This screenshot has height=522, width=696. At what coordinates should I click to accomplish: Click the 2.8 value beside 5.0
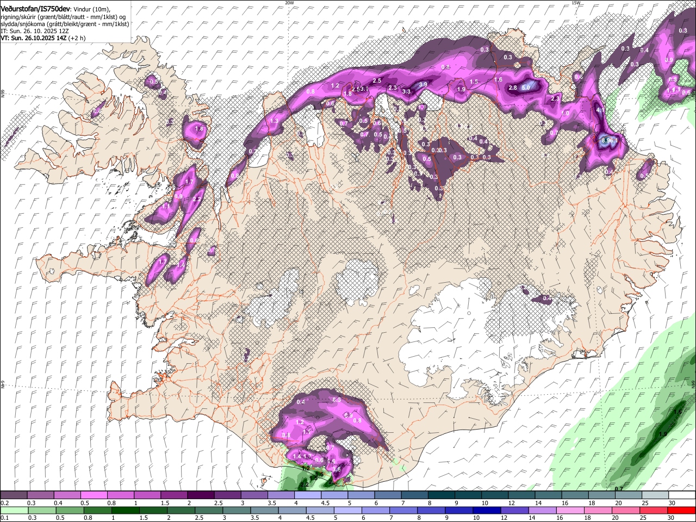point(512,88)
